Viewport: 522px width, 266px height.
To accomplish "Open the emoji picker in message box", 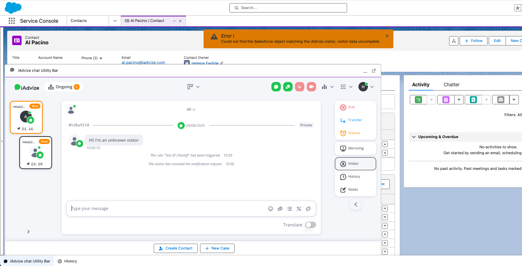I will click(x=271, y=209).
